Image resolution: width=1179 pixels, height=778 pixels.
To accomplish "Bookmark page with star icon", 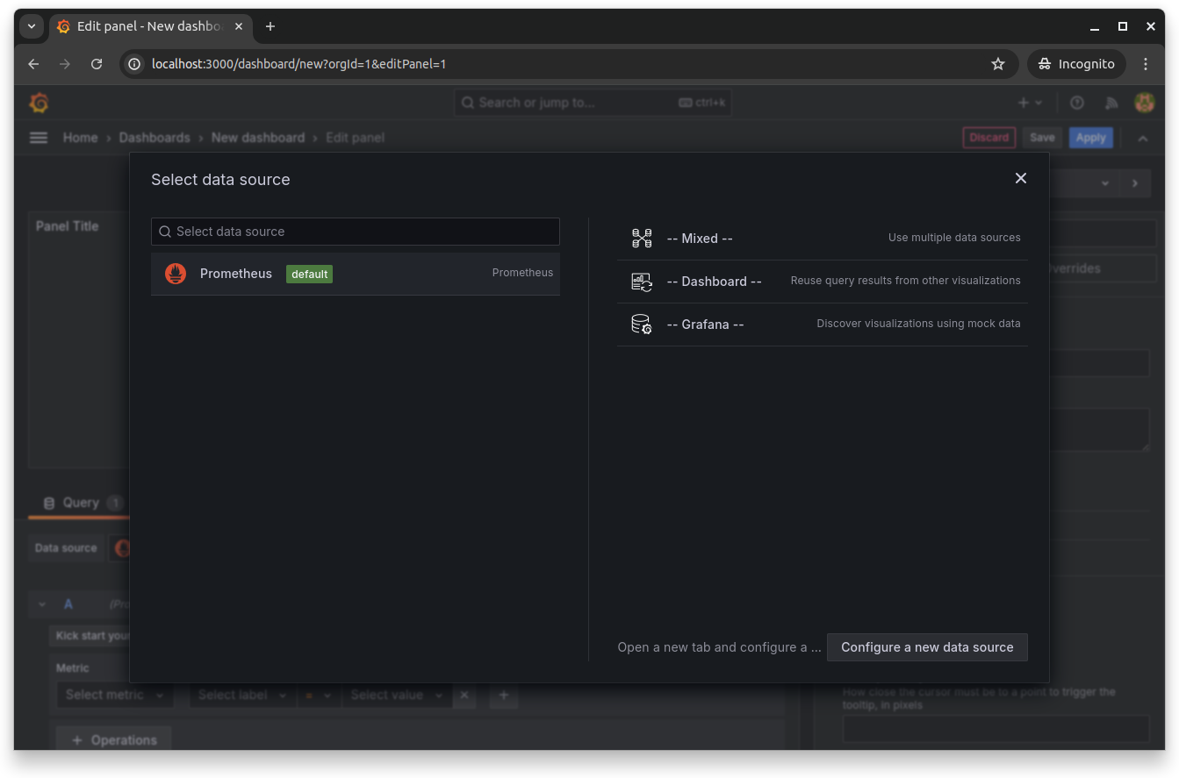I will (998, 64).
